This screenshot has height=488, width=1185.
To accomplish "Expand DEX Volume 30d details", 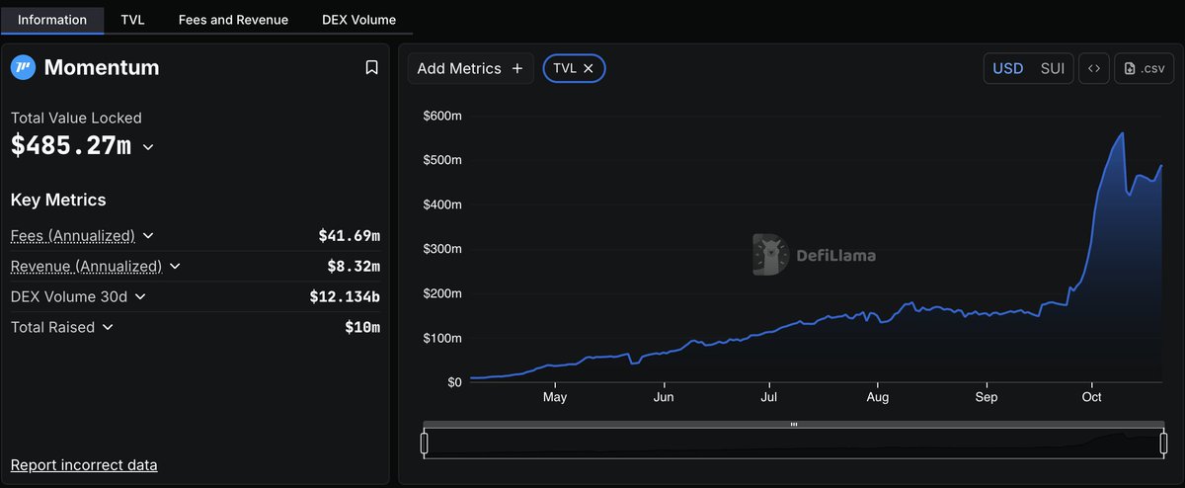I will pos(140,296).
